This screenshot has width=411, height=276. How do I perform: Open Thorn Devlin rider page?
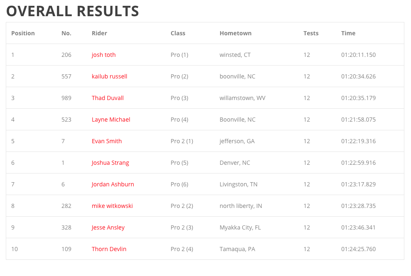pos(109,249)
